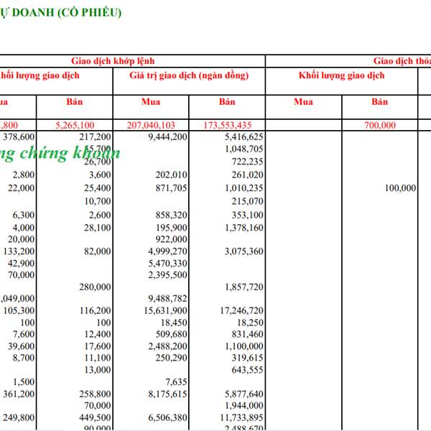Select cell 5,416,625

[244, 137]
